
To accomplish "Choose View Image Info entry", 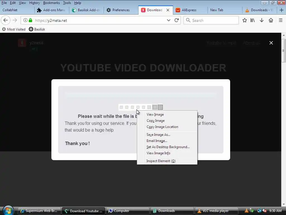I will [x=167, y=153].
